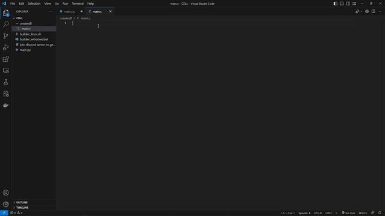Open the Remote Explorer view
The width and height of the screenshot is (385, 216).
pos(5,71)
